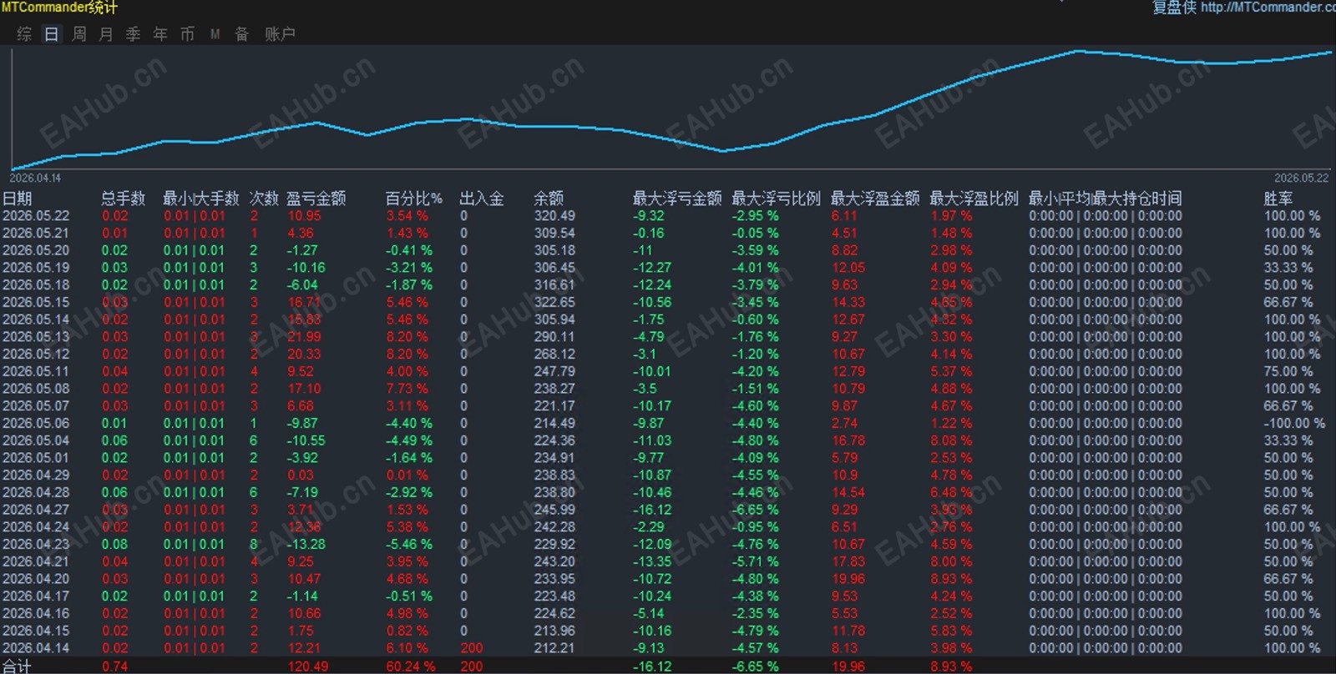The width and height of the screenshot is (1336, 674).
Task: Select the 2026.04.23 row date cell
Action: 36,545
